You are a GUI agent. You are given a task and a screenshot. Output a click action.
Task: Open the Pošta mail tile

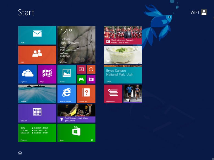(x=37, y=35)
